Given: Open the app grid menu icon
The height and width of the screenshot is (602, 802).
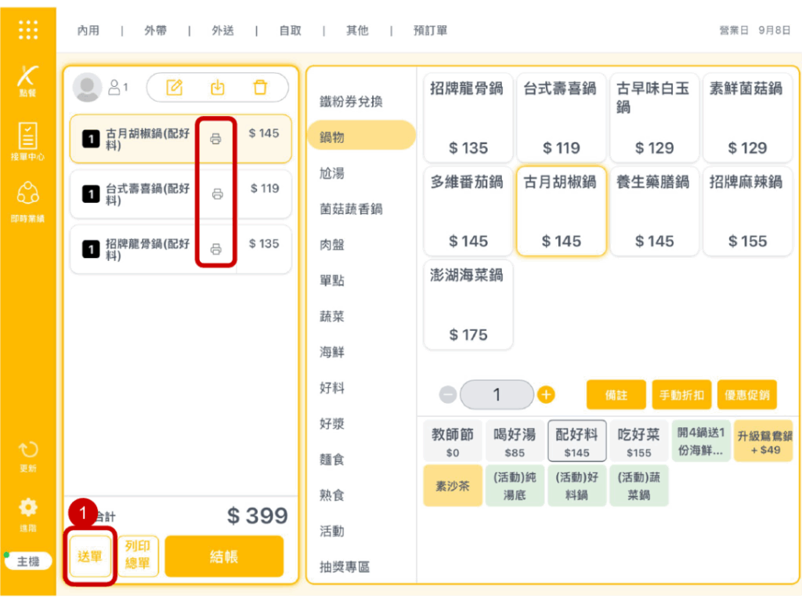Looking at the screenshot, I should pyautogui.click(x=28, y=30).
